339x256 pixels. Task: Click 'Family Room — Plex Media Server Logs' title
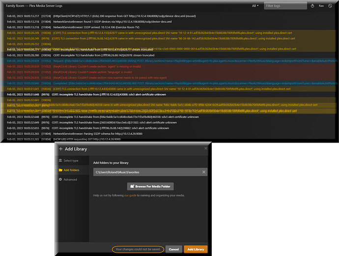pyautogui.click(x=34, y=6)
